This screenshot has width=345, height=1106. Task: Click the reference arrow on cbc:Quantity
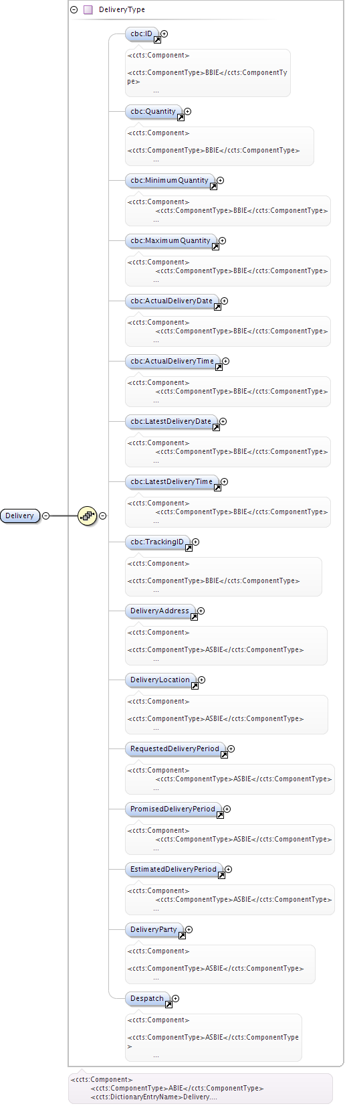coord(181,118)
